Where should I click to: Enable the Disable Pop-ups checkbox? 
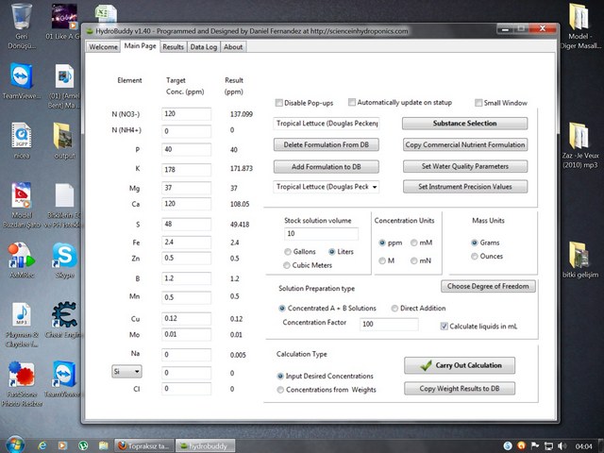click(x=279, y=103)
